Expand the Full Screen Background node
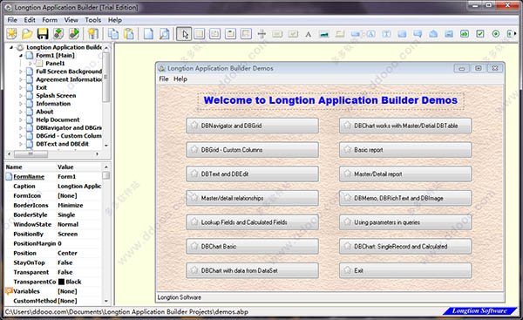Viewport: 523px width, 320px height. 21,71
